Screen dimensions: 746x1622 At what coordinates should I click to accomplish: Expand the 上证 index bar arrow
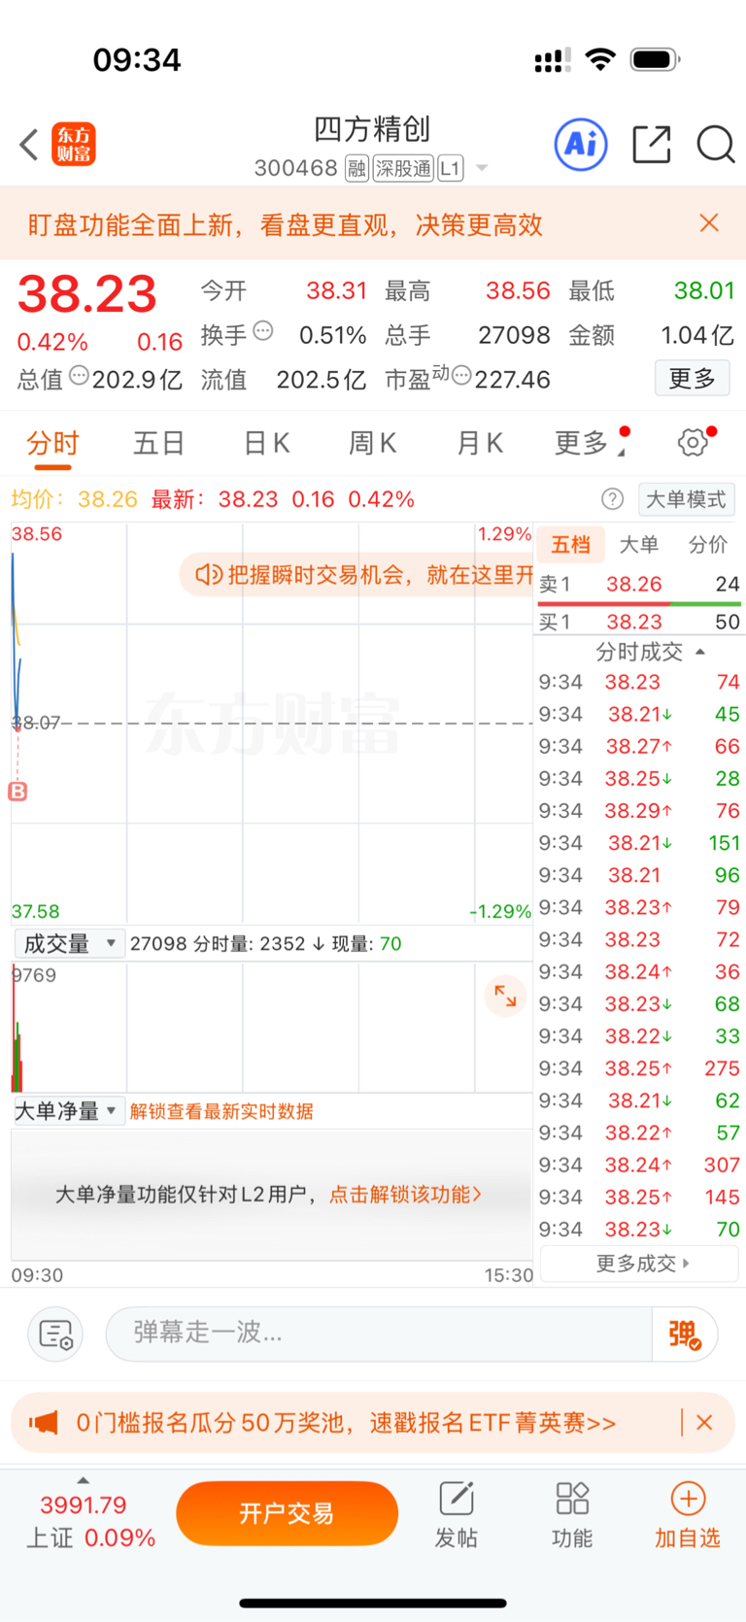pyautogui.click(x=84, y=1480)
